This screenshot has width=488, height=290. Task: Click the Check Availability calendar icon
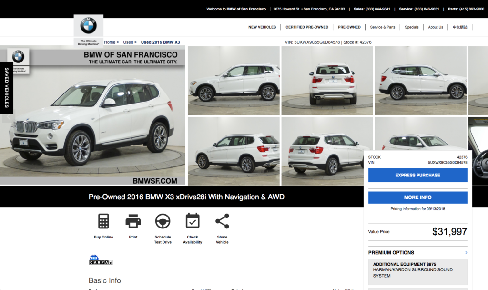point(193,221)
